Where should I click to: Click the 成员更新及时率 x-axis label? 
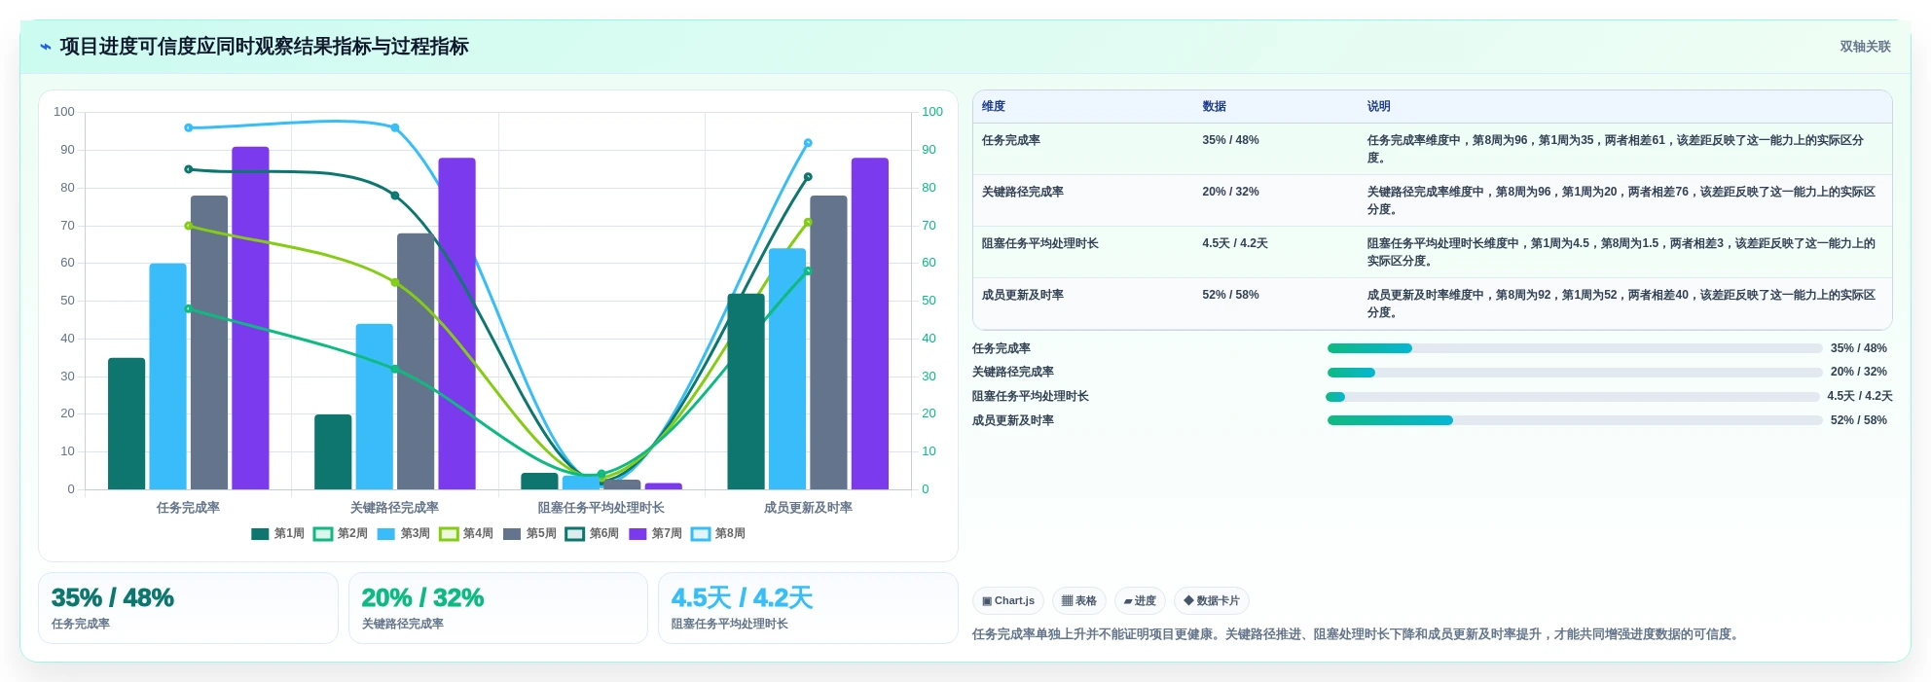(808, 508)
